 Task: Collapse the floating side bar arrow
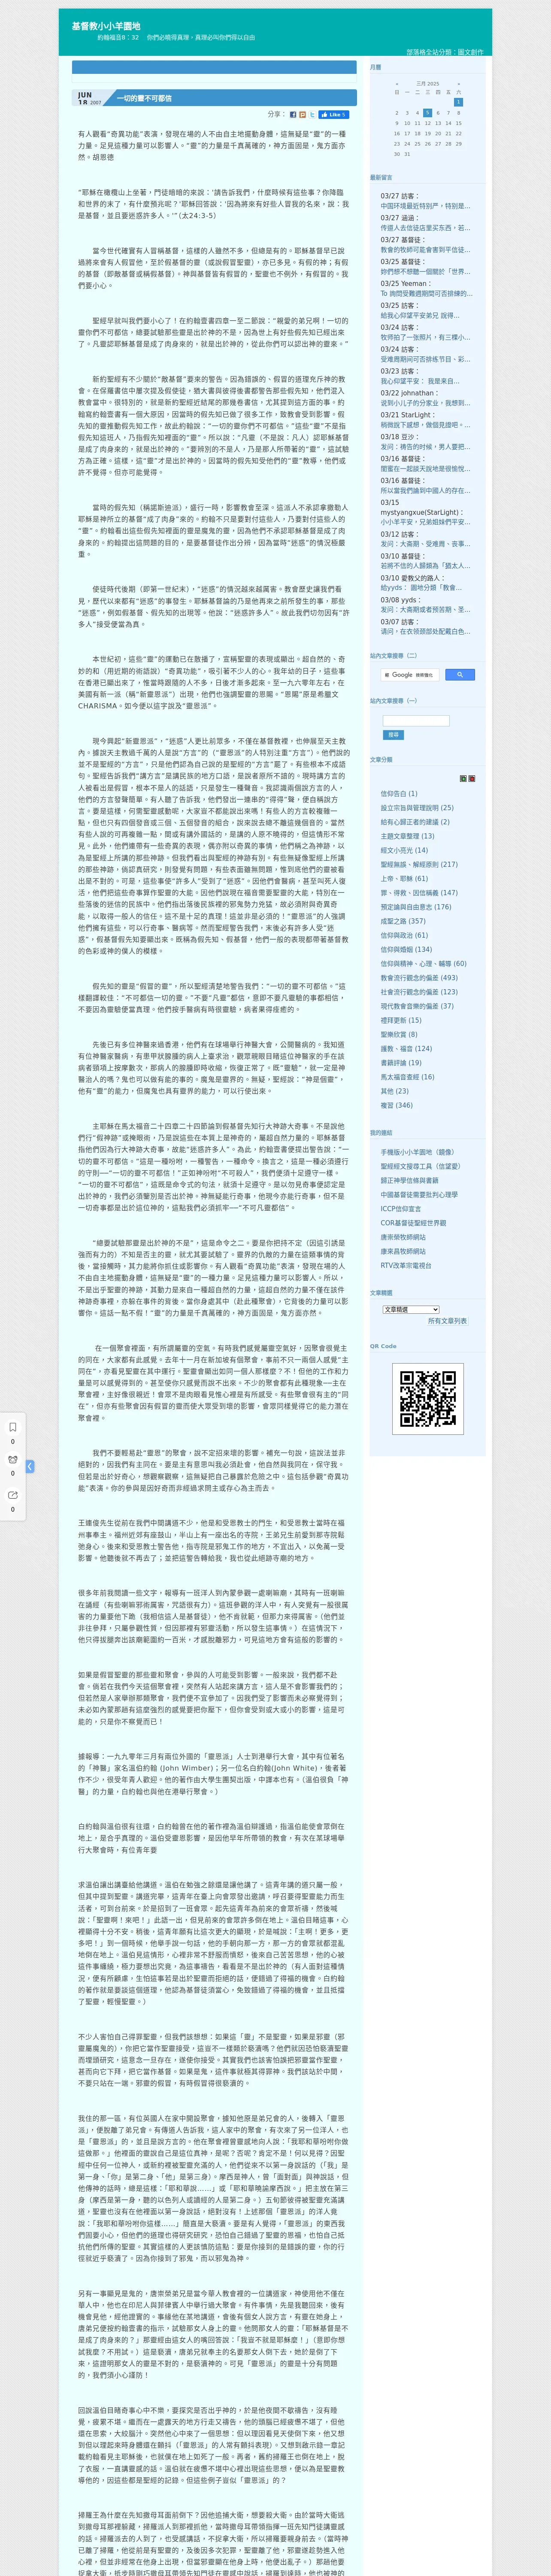[x=30, y=1467]
